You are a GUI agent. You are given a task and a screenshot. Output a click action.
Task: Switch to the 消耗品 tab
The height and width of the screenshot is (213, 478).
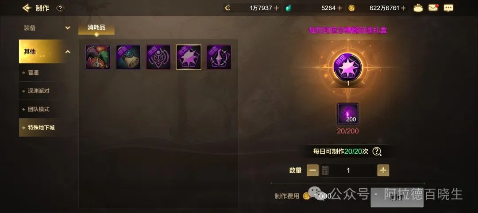pos(96,28)
